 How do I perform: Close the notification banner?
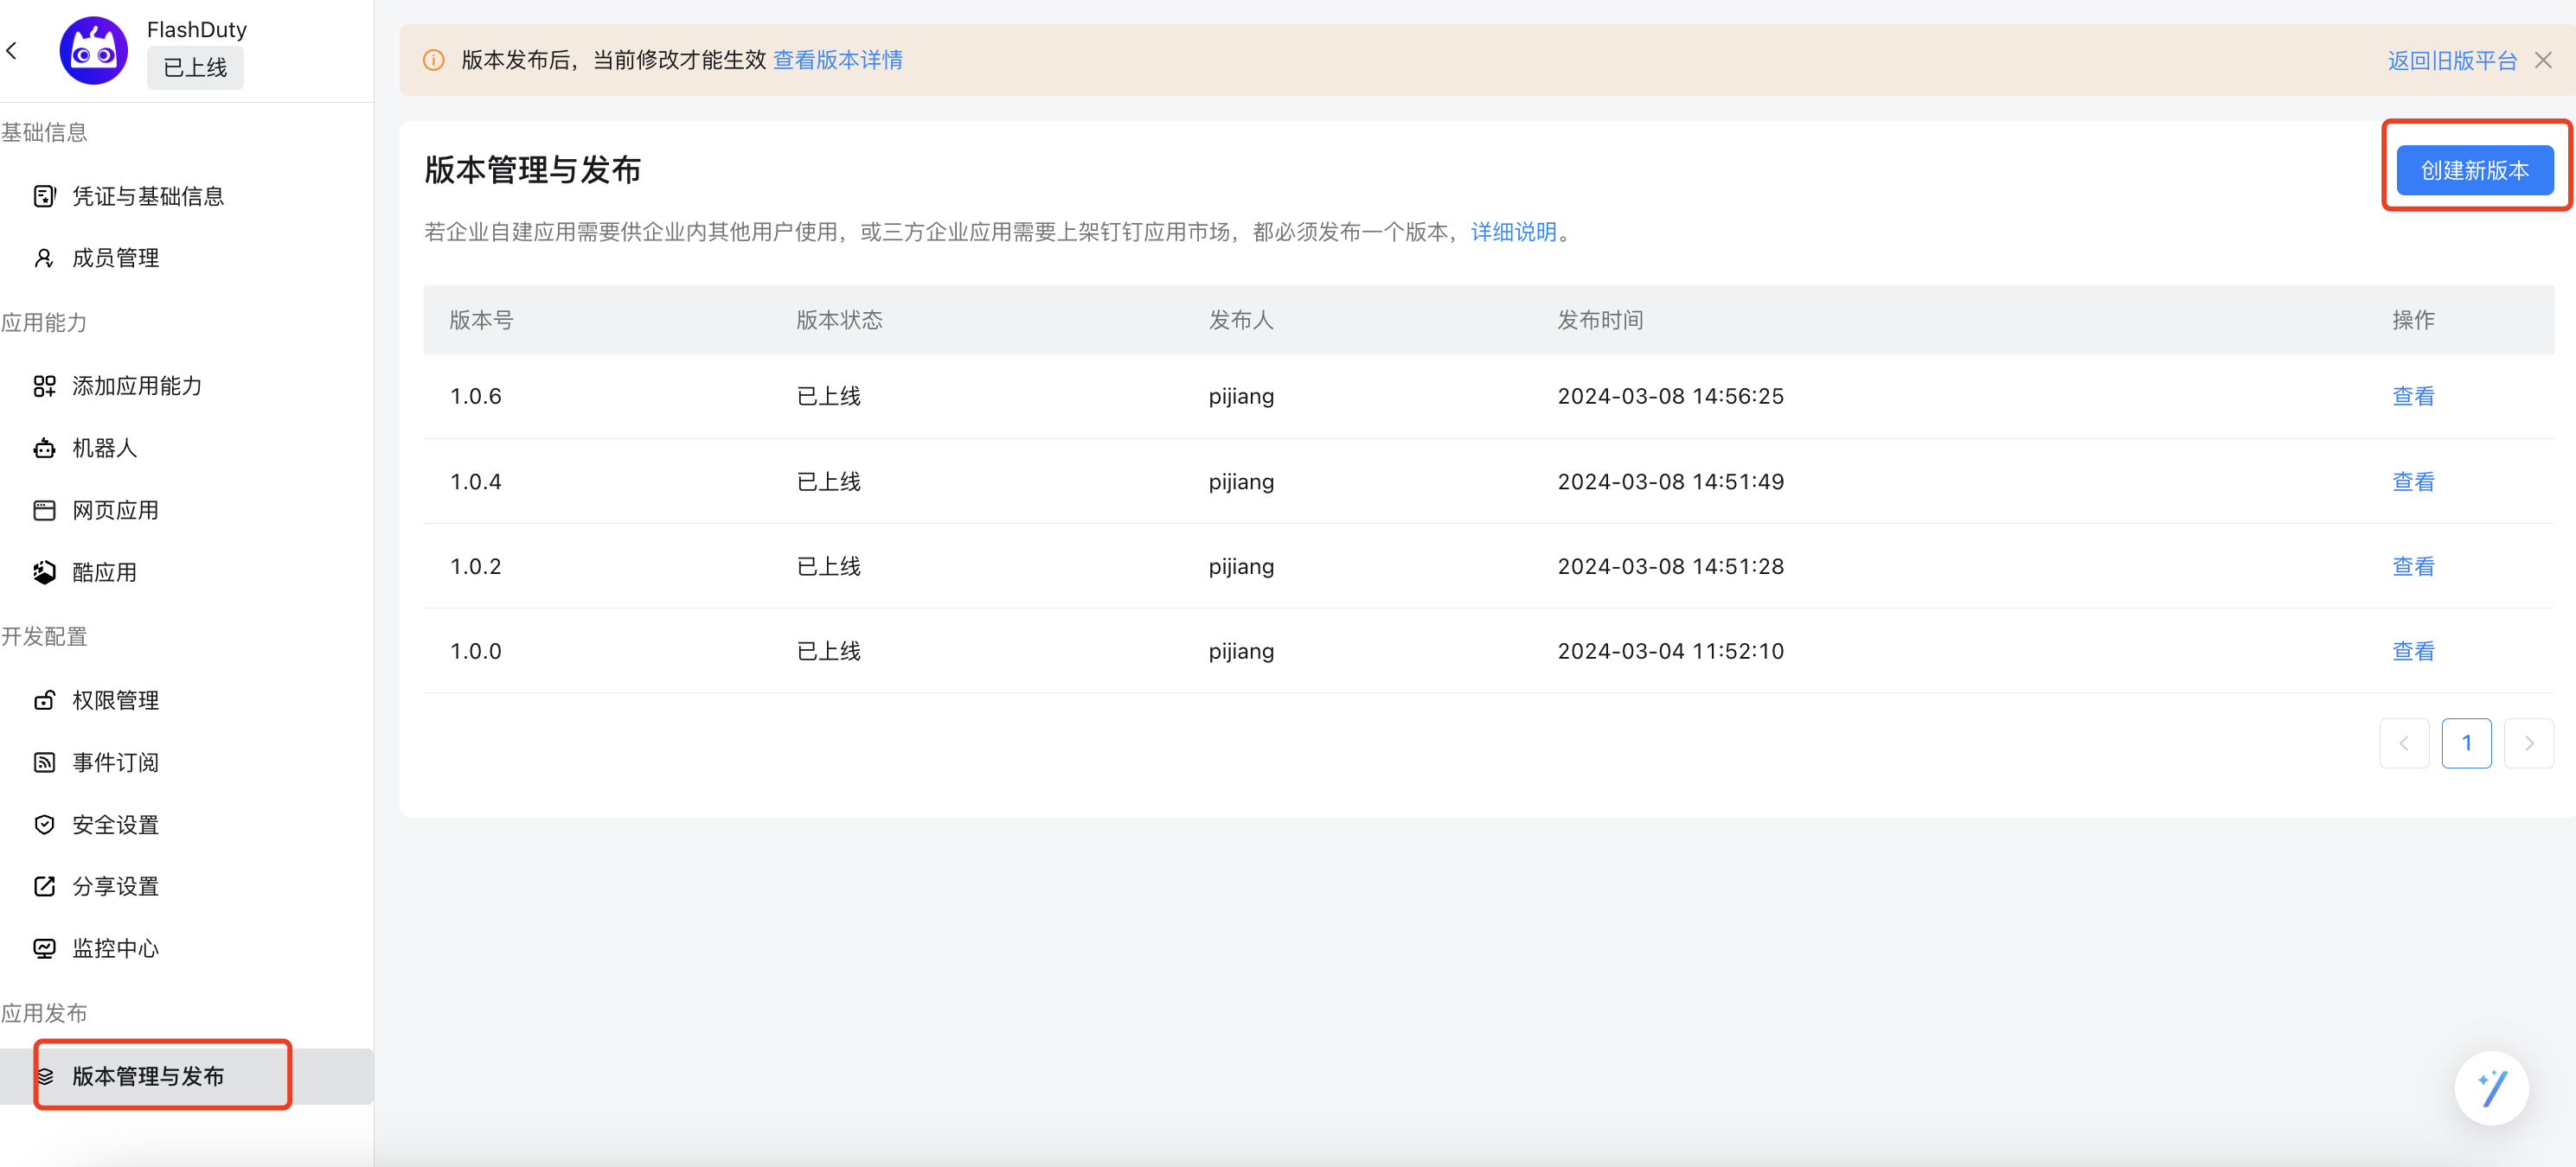[x=2543, y=60]
